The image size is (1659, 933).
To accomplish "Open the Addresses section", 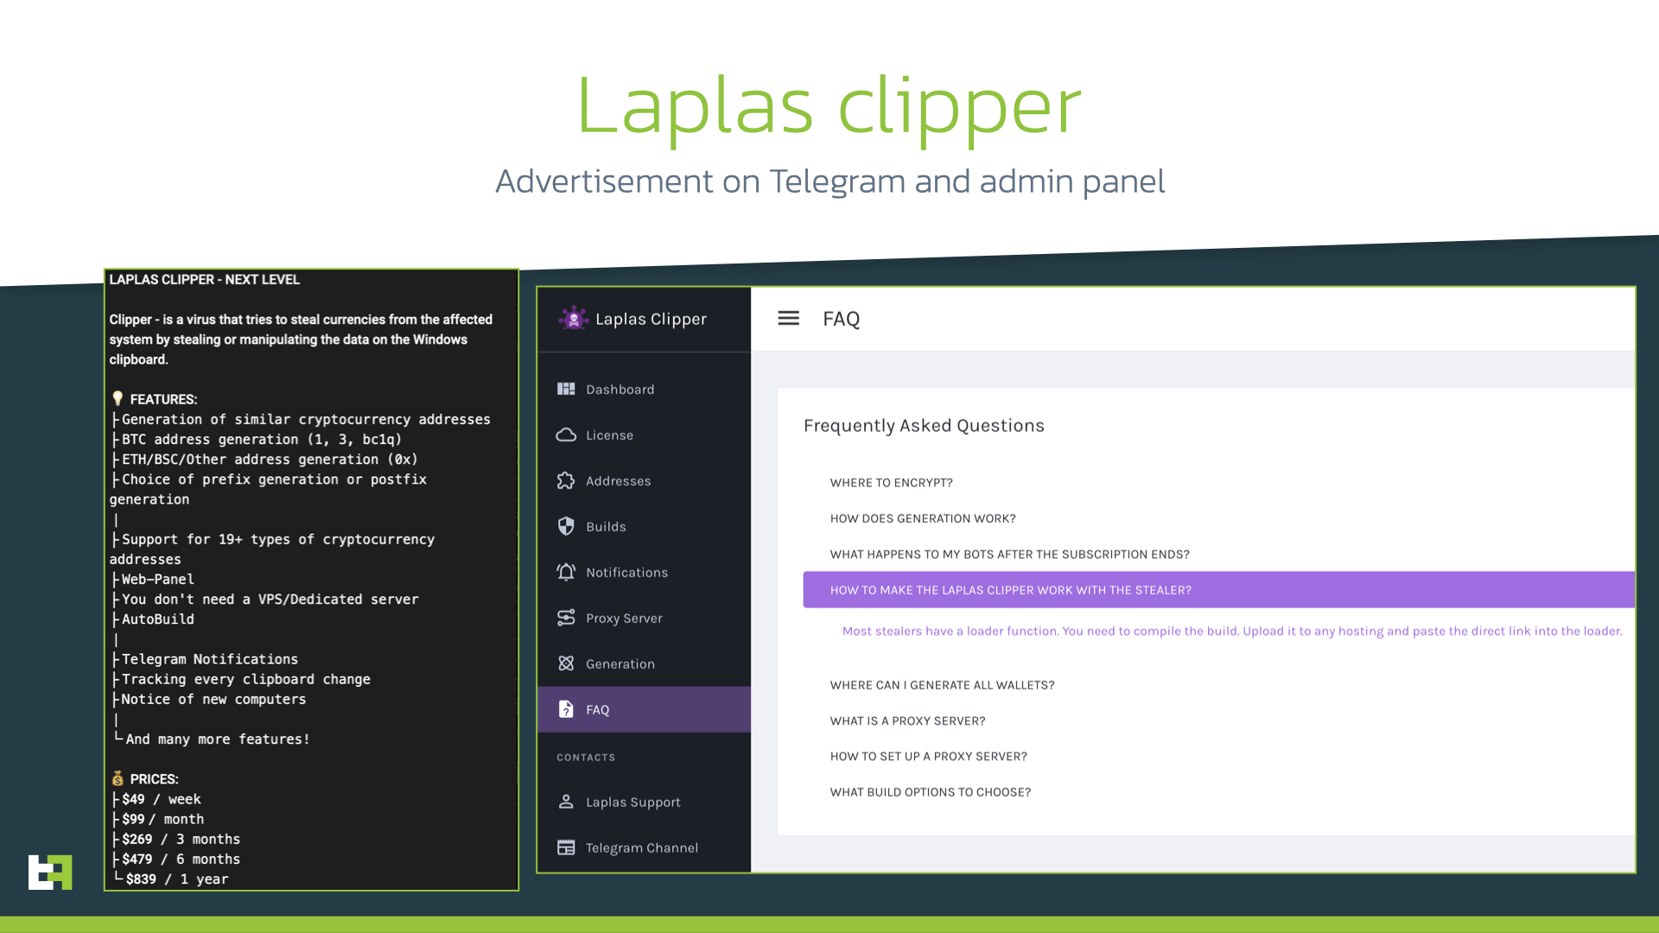I will click(x=644, y=481).
